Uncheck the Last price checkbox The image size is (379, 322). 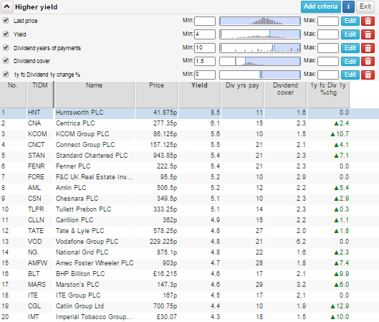6,21
